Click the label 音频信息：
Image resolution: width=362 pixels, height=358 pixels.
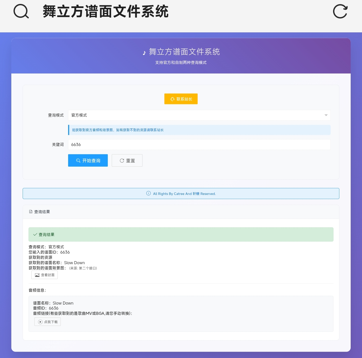(x=37, y=290)
